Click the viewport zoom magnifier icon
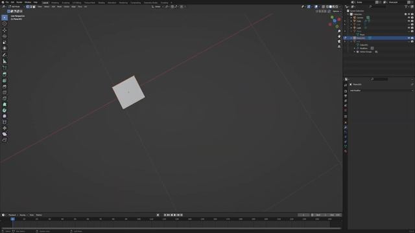The width and height of the screenshot is (415, 233). pyautogui.click(x=339, y=31)
